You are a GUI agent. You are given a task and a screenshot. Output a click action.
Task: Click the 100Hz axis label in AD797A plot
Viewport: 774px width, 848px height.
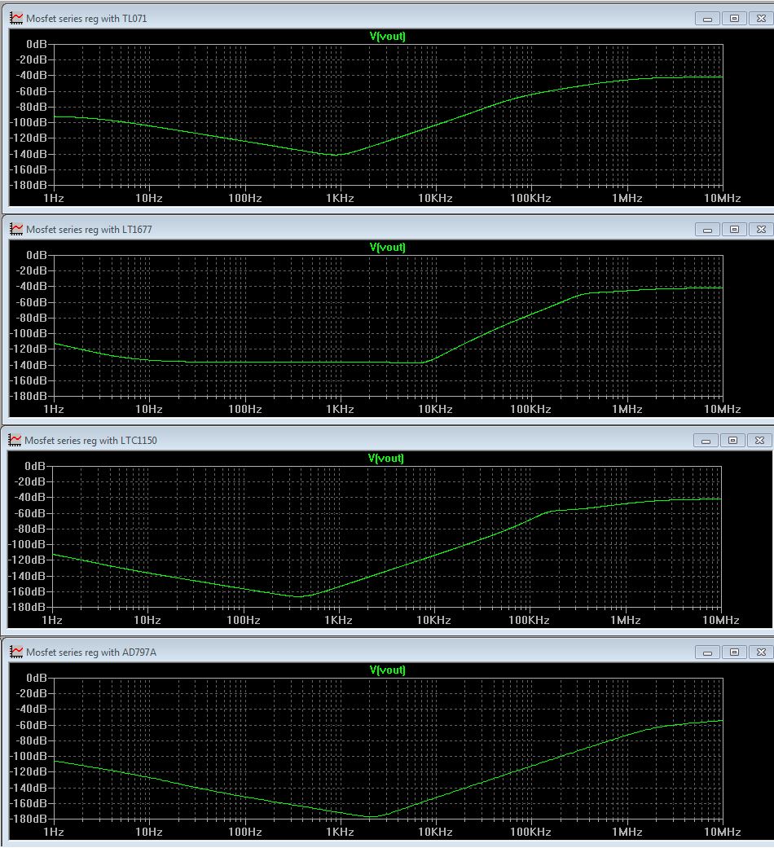pos(245,833)
